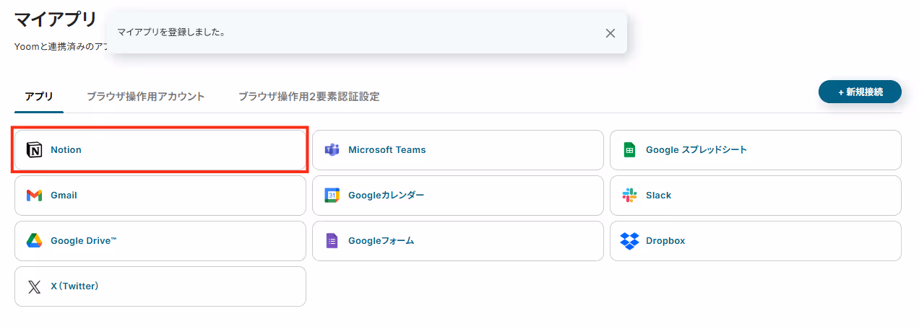
Task: Click the Gmail envelope icon
Action: [34, 196]
